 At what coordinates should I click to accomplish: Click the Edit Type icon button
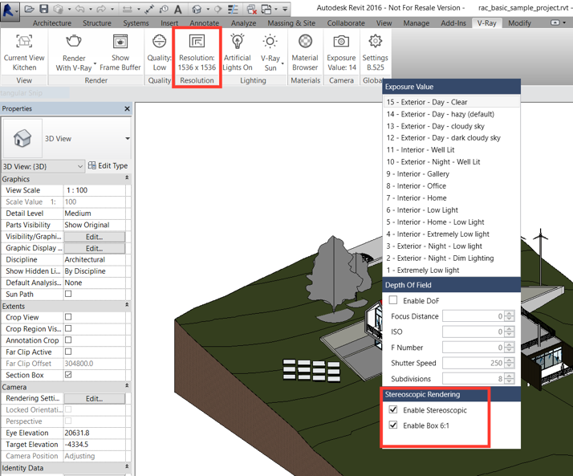[108, 165]
